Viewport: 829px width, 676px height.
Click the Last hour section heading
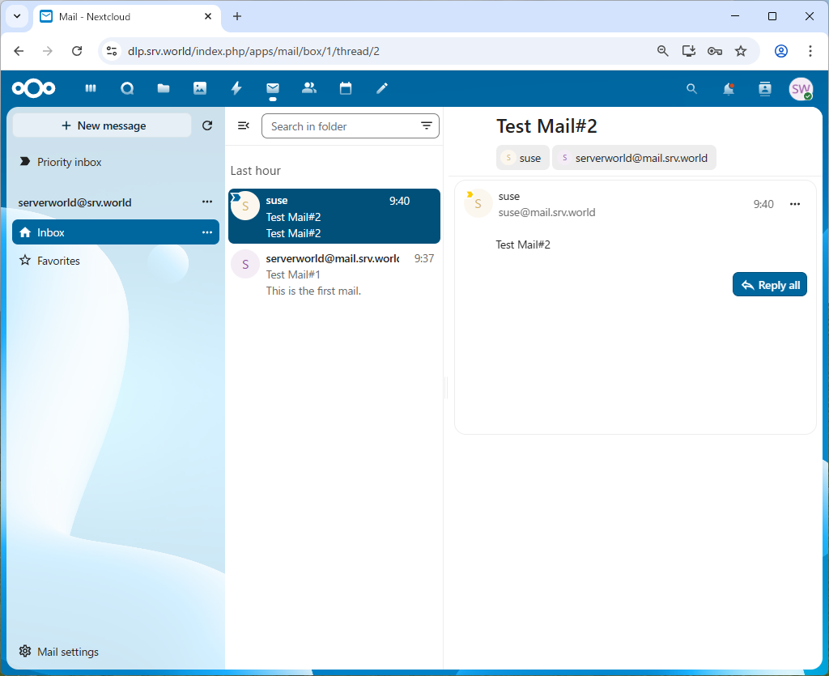(x=255, y=171)
